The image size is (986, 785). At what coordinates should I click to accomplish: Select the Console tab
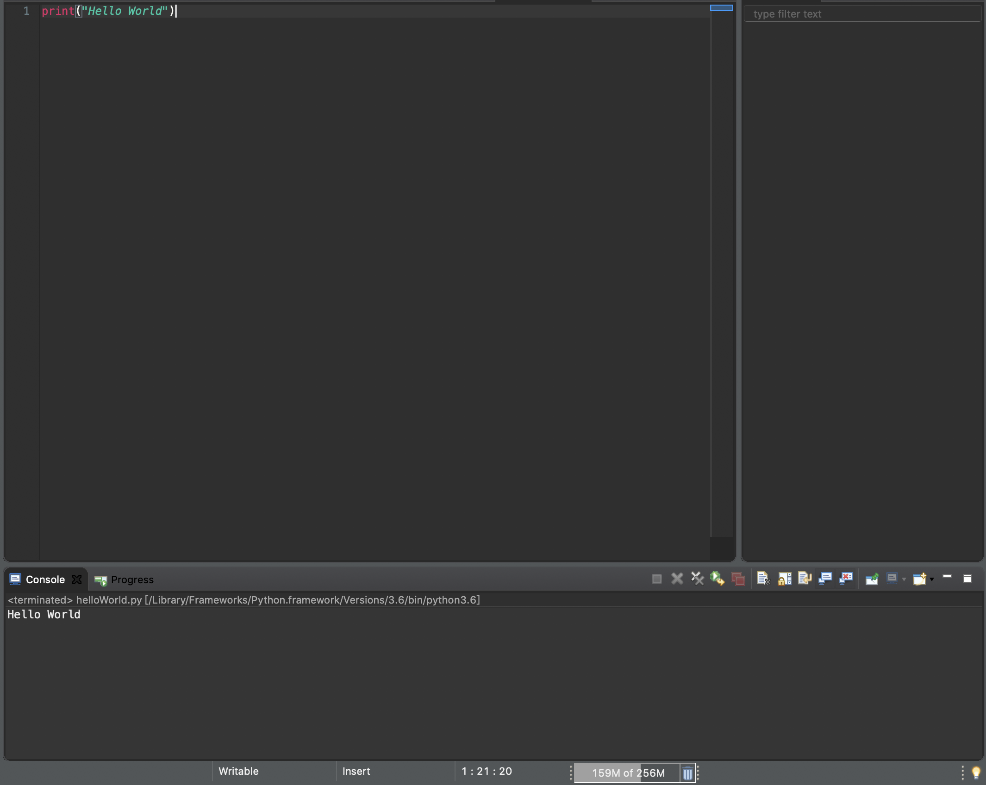pyautogui.click(x=45, y=580)
